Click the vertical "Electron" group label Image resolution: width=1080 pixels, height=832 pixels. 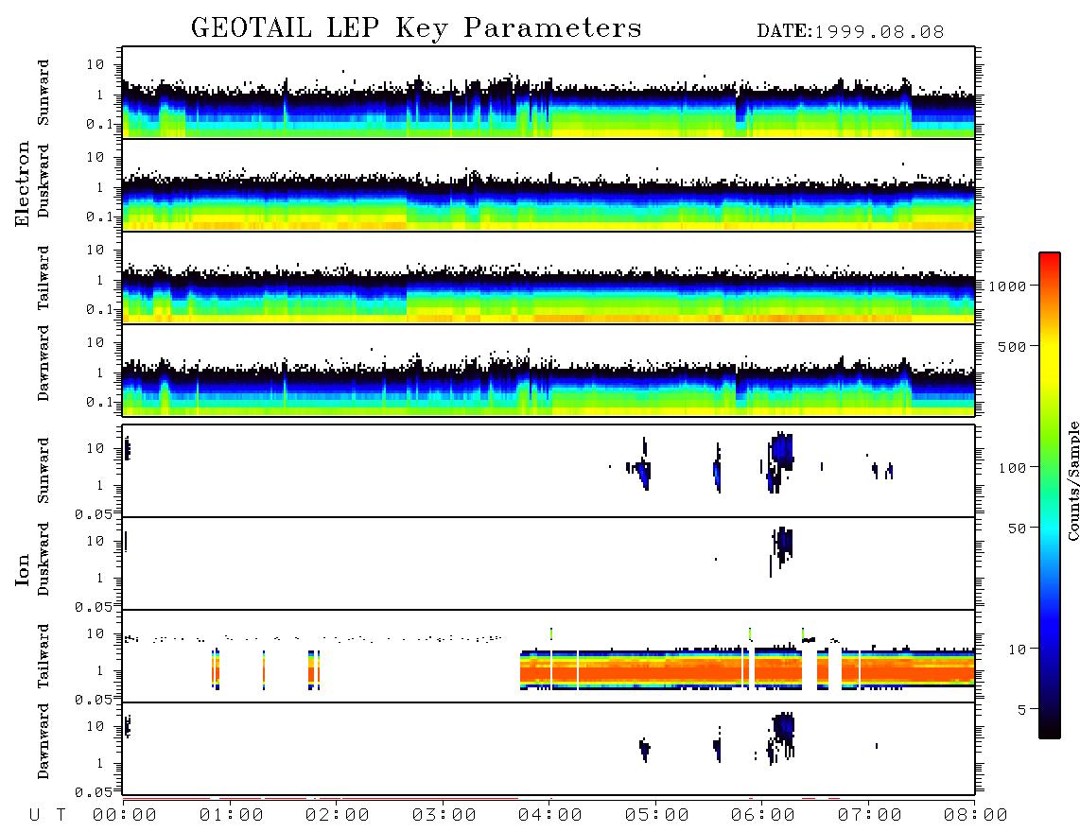pyautogui.click(x=23, y=183)
